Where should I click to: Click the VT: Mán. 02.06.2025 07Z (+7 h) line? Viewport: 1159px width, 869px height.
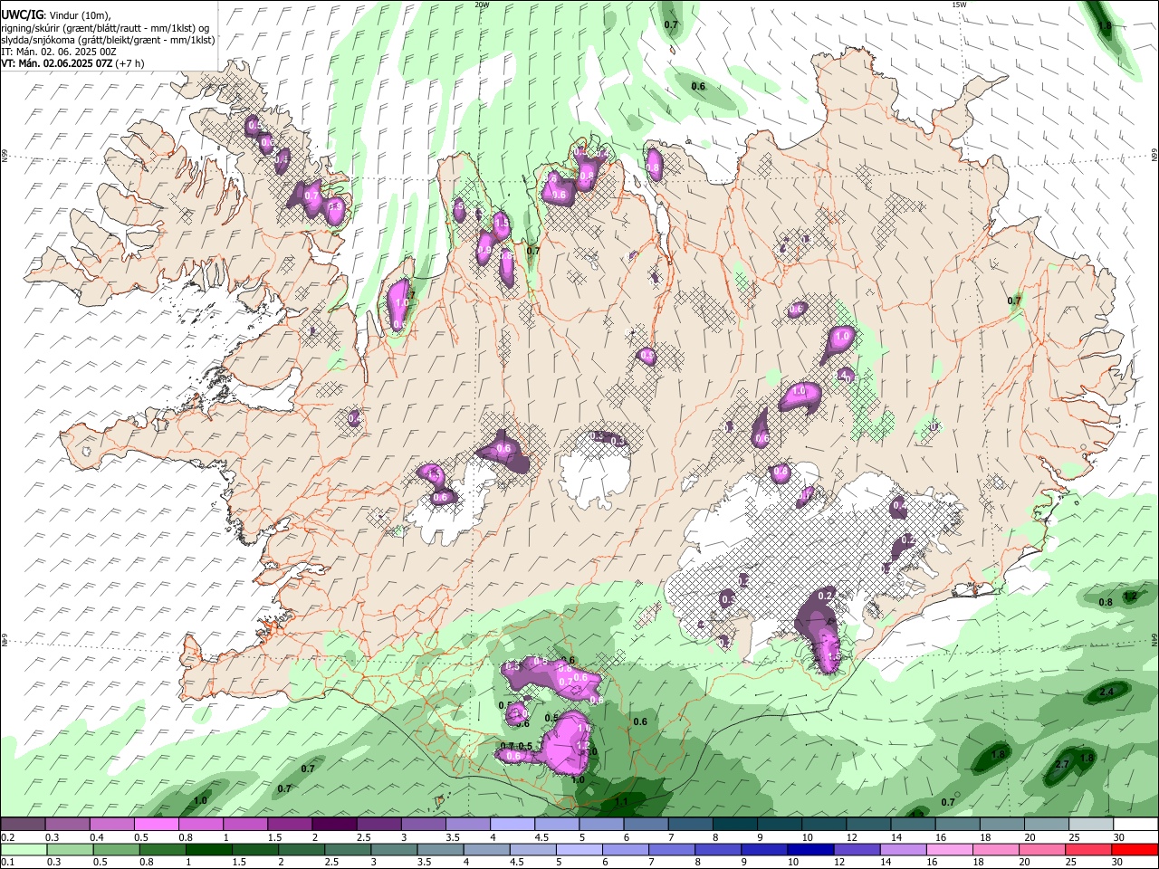point(72,63)
